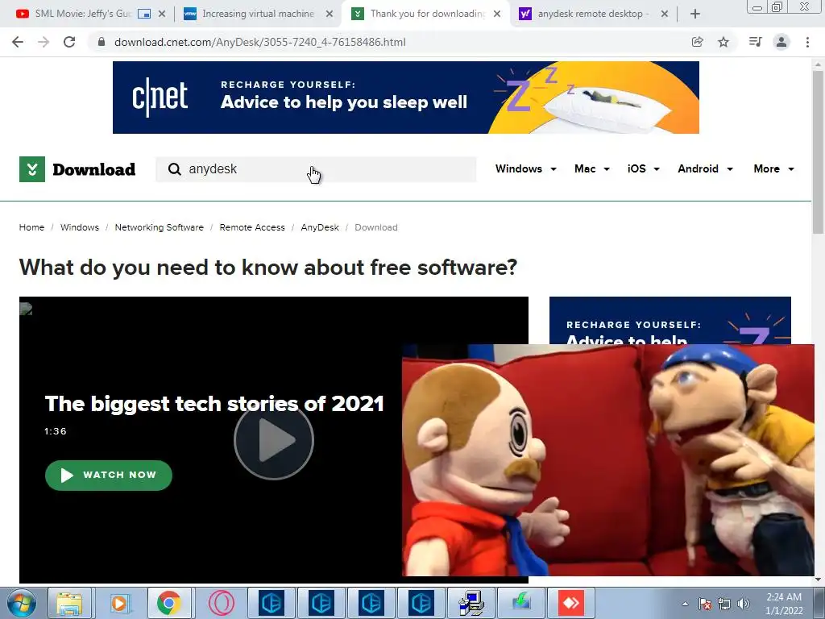Open Chrome's three-dot menu

(x=807, y=42)
